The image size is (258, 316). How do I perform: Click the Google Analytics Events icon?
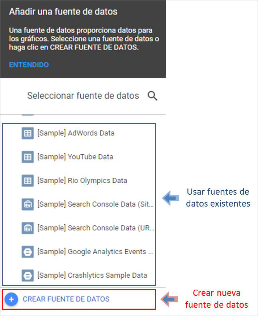[x=28, y=252]
